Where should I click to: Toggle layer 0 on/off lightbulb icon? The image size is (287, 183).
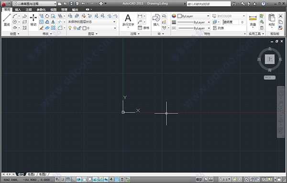point(70,28)
